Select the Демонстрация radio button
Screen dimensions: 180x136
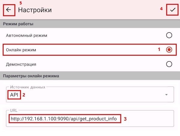(x=169, y=64)
